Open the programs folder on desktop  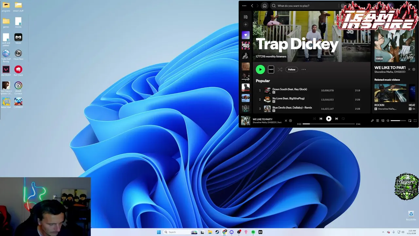pyautogui.click(x=6, y=7)
